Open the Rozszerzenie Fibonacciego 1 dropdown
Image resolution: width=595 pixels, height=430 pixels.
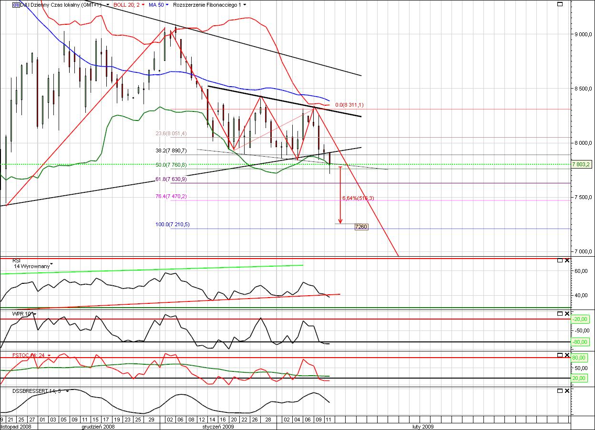point(245,5)
